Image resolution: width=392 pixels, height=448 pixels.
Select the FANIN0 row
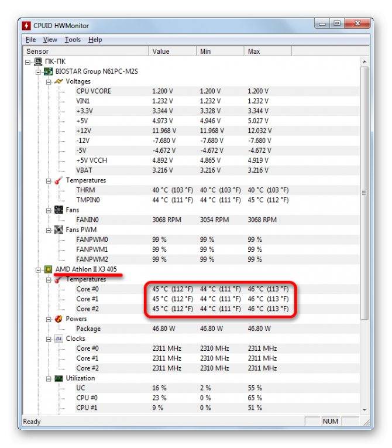191,220
